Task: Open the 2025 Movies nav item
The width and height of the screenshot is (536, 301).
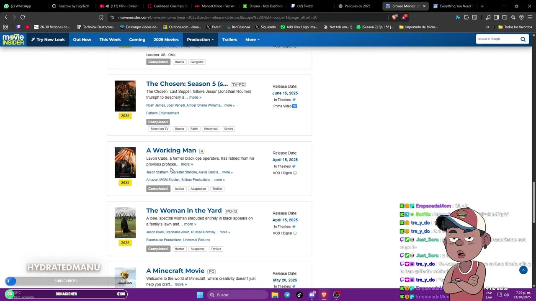Action: (166, 39)
